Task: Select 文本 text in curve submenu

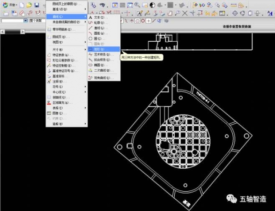Action: 104,17
